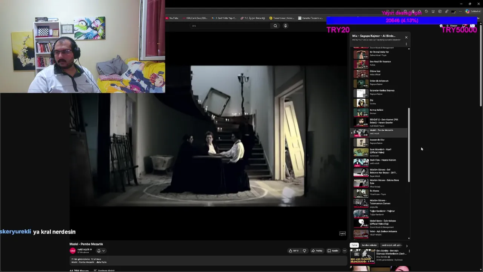Open options menu for Ebru Gündeş video
Image resolution: width=483 pixels, height=272 pixels.
point(409,251)
